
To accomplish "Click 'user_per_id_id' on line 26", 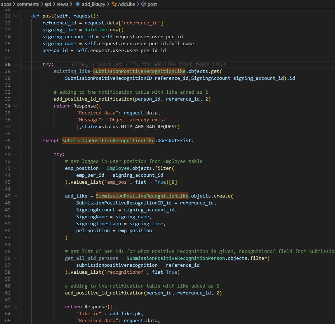I will pyautogui.click(x=146, y=50).
